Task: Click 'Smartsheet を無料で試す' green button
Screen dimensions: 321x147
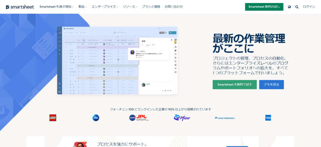Action: 235,84
